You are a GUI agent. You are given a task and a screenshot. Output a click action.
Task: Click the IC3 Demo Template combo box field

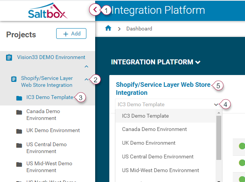click(x=169, y=104)
